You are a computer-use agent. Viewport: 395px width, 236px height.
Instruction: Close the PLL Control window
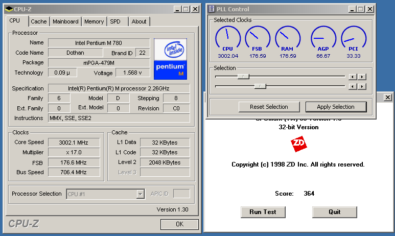click(x=369, y=9)
